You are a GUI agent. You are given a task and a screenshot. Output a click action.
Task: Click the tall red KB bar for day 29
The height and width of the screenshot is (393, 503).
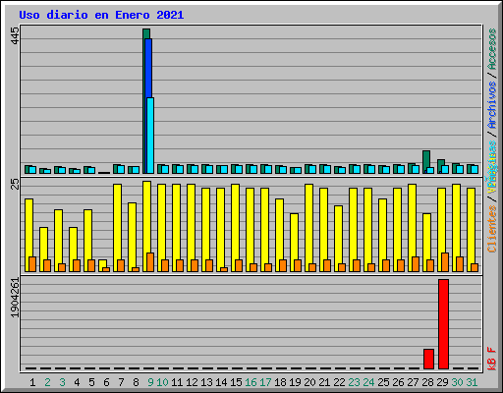(443, 324)
